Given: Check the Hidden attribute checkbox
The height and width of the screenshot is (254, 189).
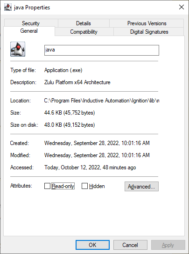Looking at the screenshot, I should click(x=84, y=186).
